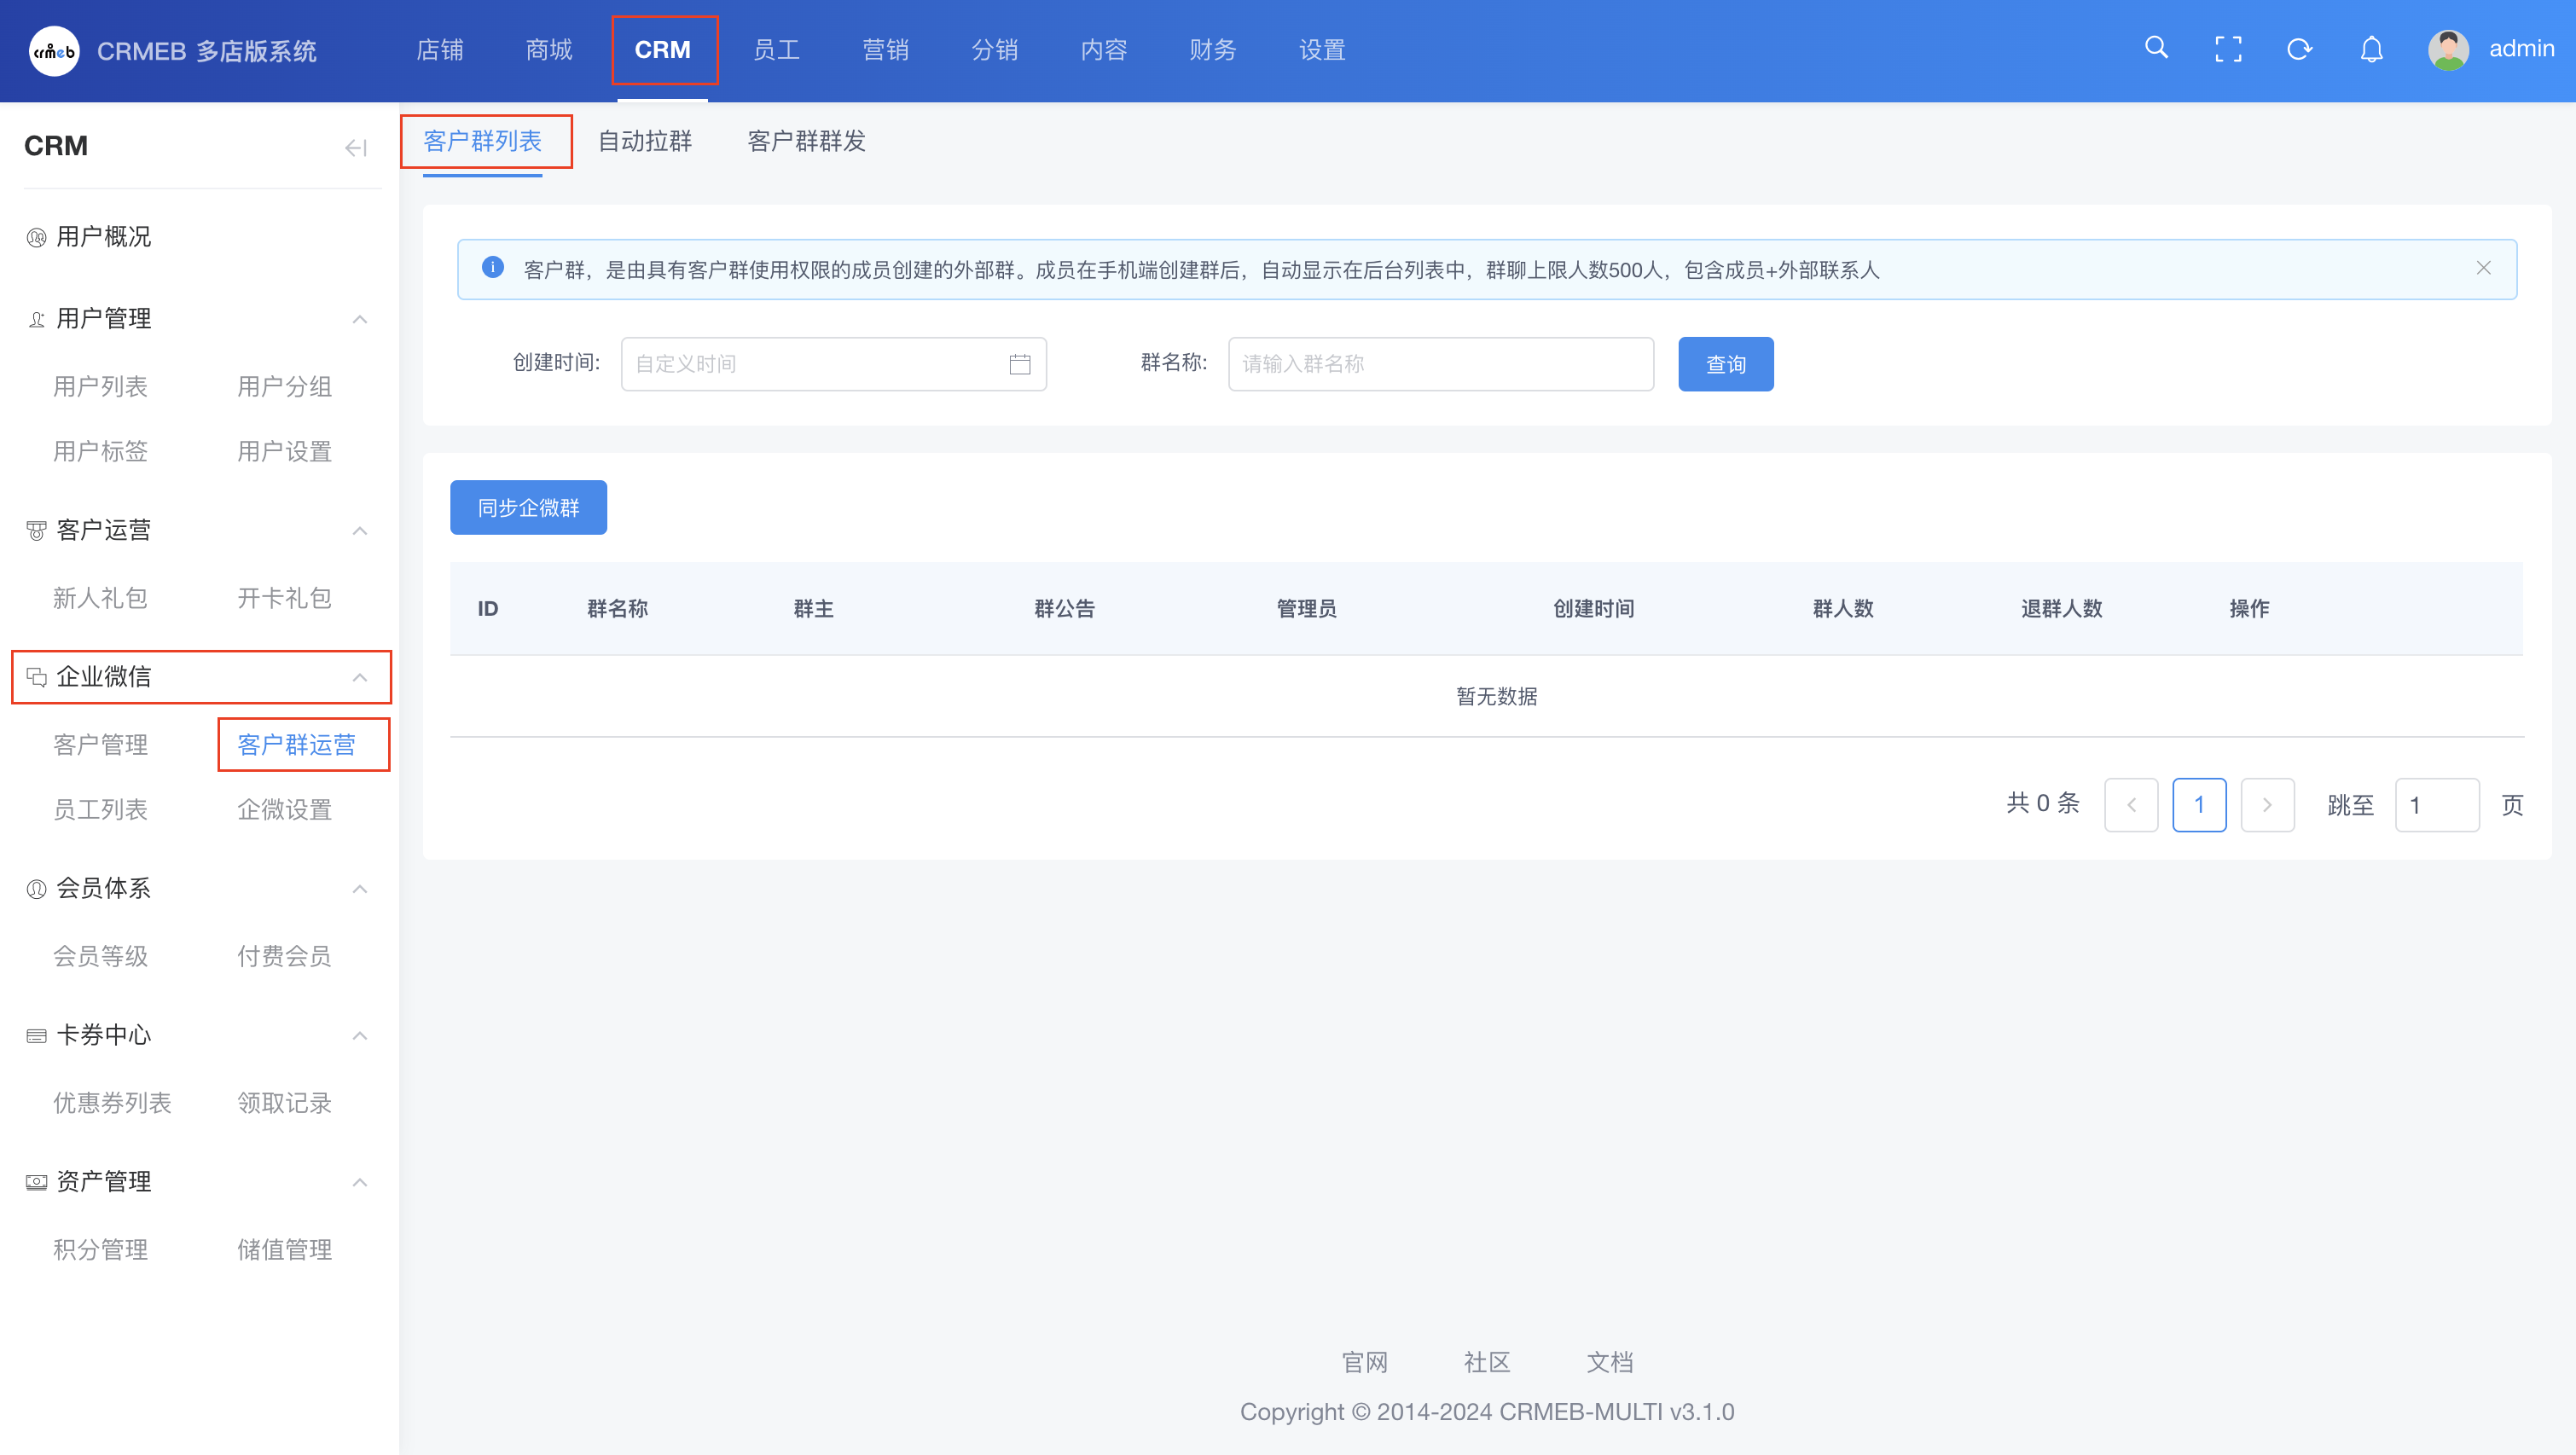Click the CRMEB logo icon
The height and width of the screenshot is (1455, 2576).
pos(54,50)
